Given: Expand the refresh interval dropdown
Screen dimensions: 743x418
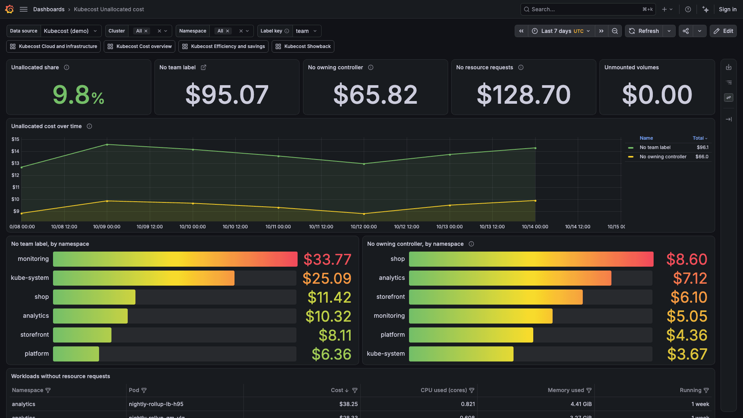Looking at the screenshot, I should [x=669, y=31].
